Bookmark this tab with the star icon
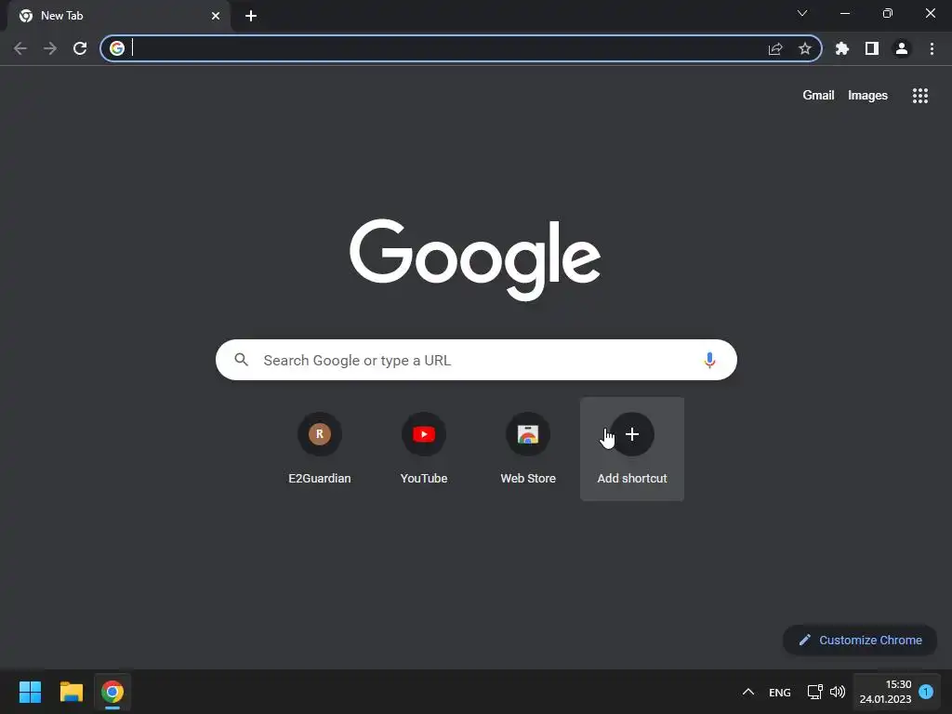The width and height of the screenshot is (952, 714). 804,48
